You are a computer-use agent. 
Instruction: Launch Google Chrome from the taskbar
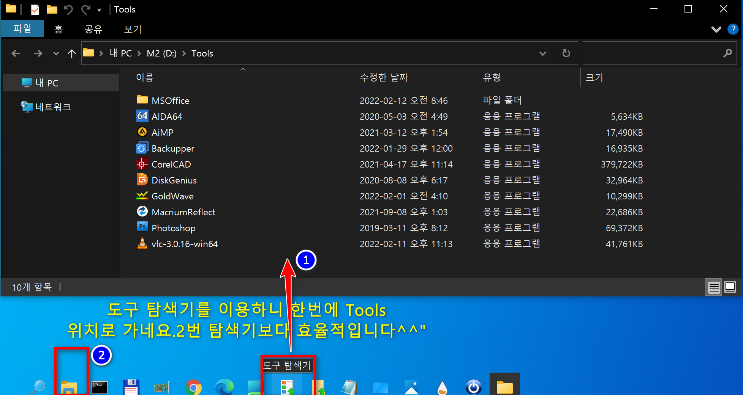(x=193, y=387)
